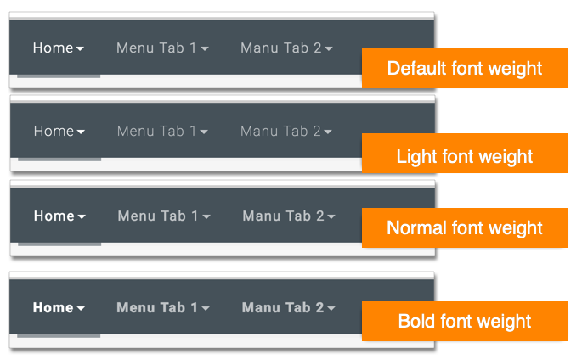Click Home tab in the light-weight menu bar

pos(54,131)
